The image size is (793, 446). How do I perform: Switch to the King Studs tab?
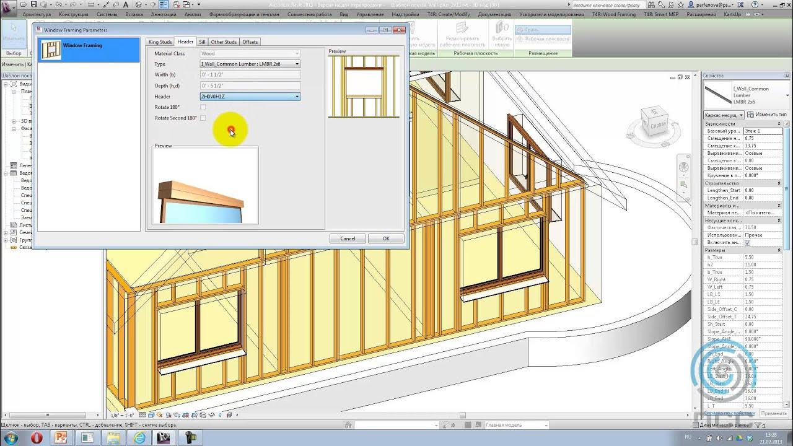click(160, 42)
